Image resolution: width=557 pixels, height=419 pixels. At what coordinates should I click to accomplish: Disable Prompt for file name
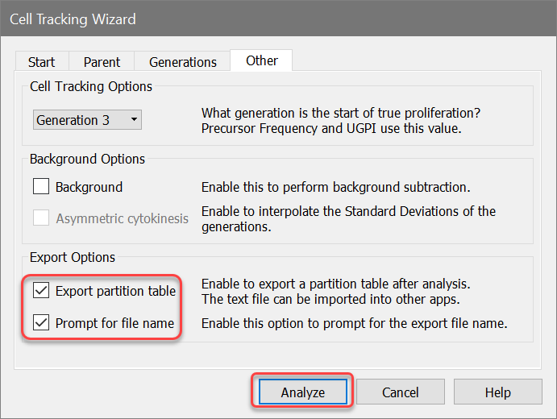pos(42,324)
